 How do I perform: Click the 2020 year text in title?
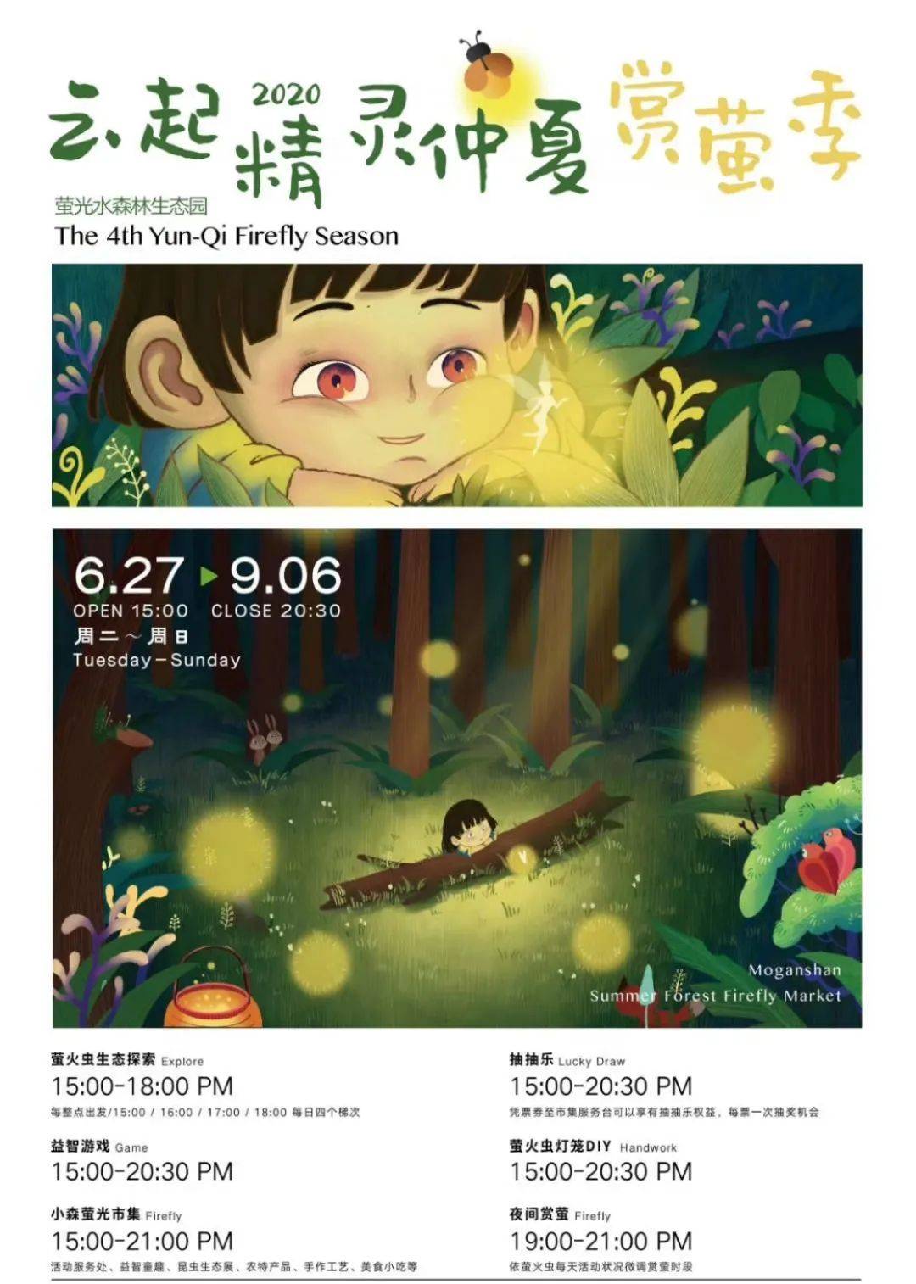click(x=287, y=92)
